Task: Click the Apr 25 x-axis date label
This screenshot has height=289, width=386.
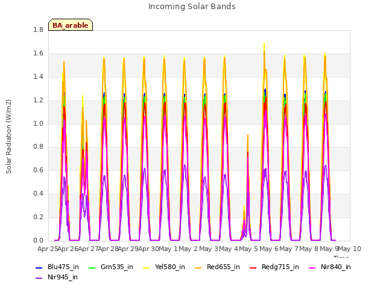Action: 48,249
